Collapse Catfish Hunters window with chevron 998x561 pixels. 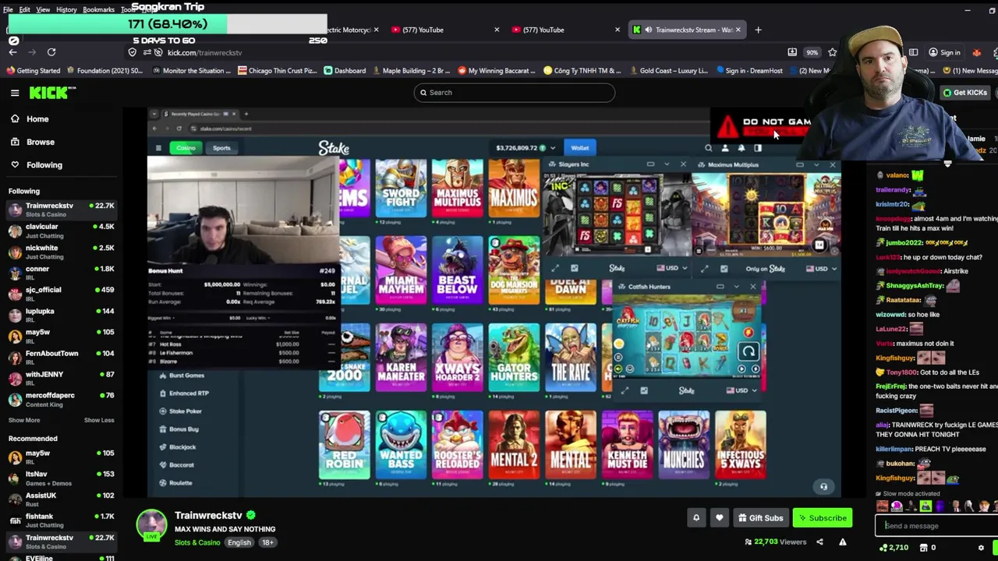click(736, 287)
